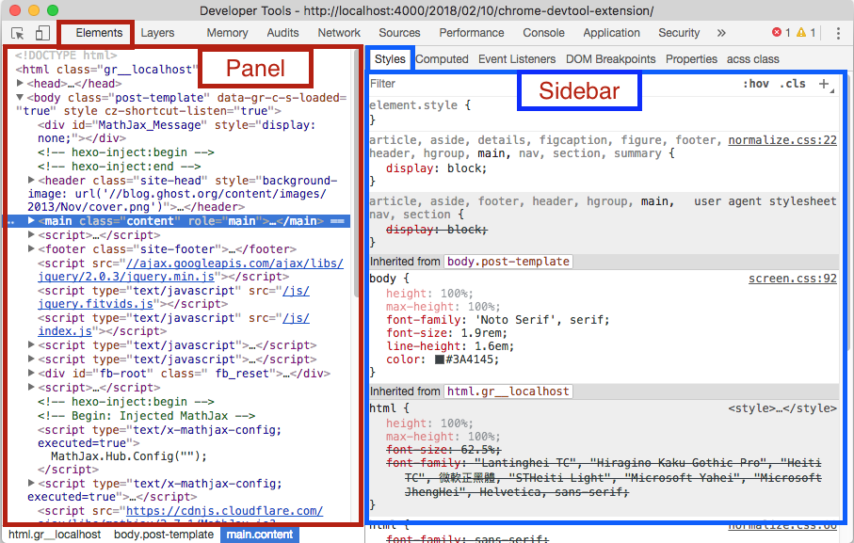The width and height of the screenshot is (854, 543).
Task: Open the Layers tab
Action: click(x=157, y=33)
